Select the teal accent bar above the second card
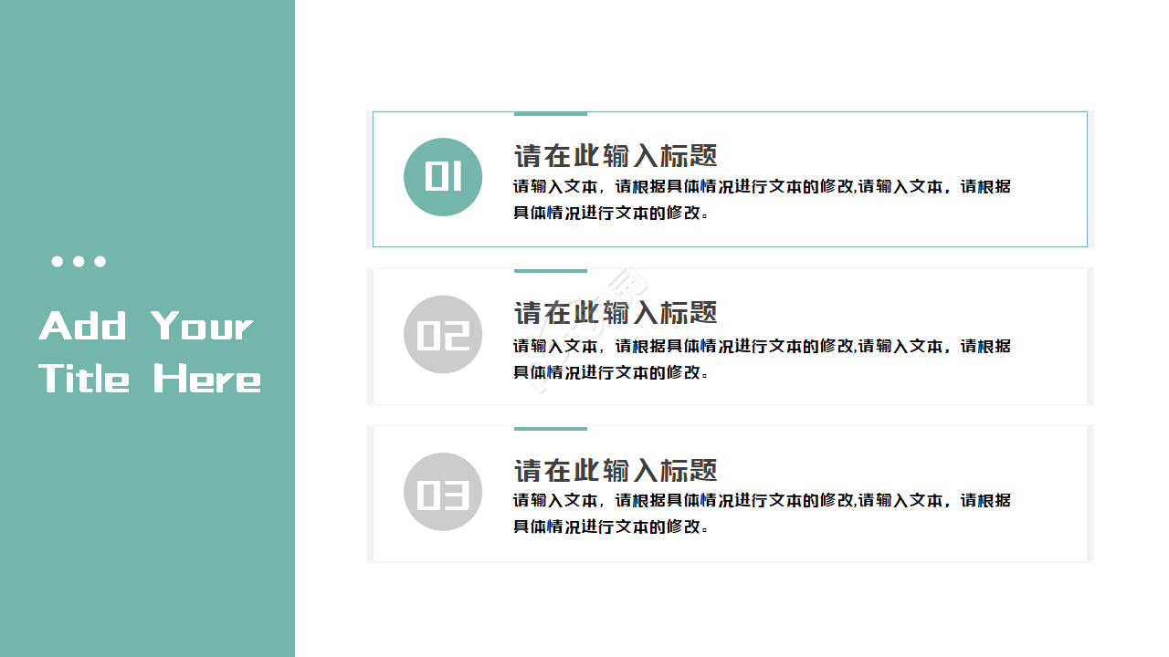The width and height of the screenshot is (1169, 657). pos(550,271)
